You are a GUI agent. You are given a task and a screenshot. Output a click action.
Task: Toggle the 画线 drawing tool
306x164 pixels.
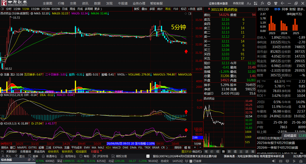coord(168,9)
